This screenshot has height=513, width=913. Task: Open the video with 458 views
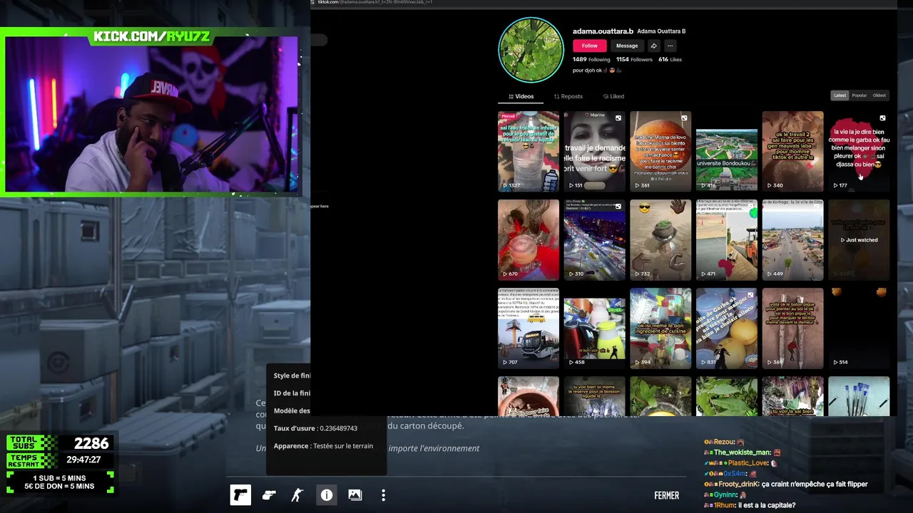(x=594, y=328)
